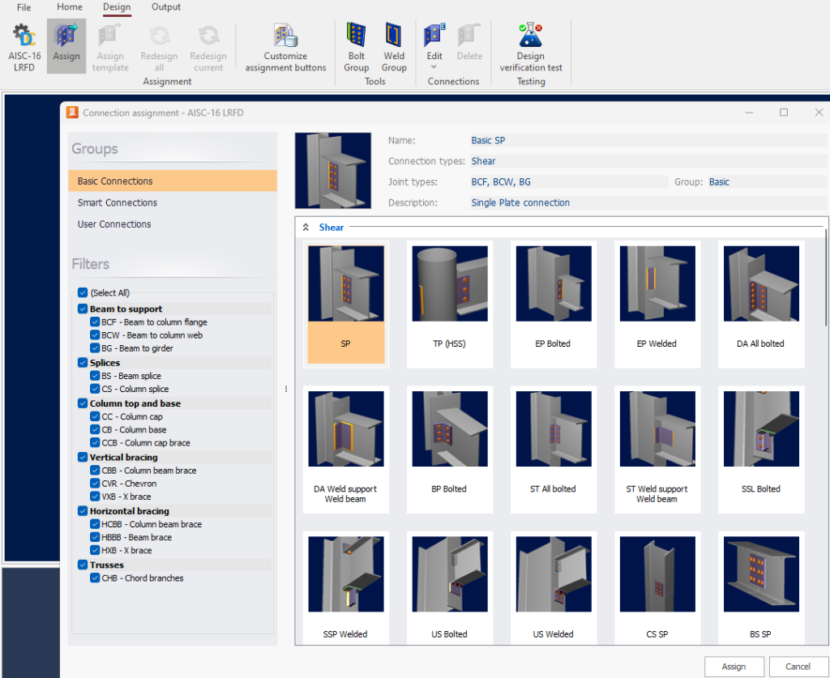Select Smart Connections group

(118, 203)
